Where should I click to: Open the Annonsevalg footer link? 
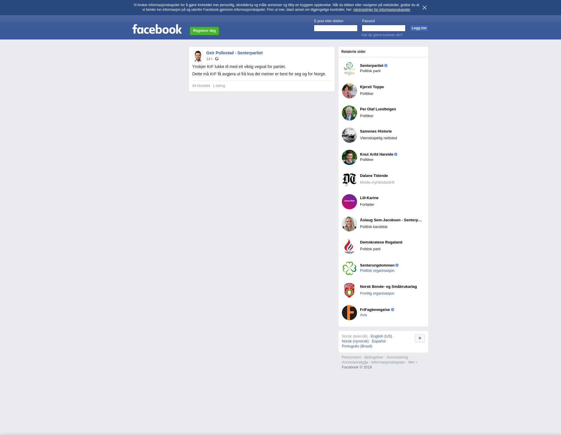[x=353, y=362]
